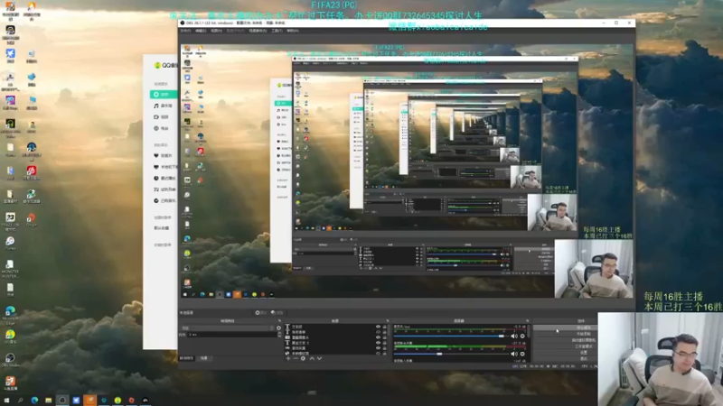Mute the lower audio mixer channel

[x=513, y=354]
